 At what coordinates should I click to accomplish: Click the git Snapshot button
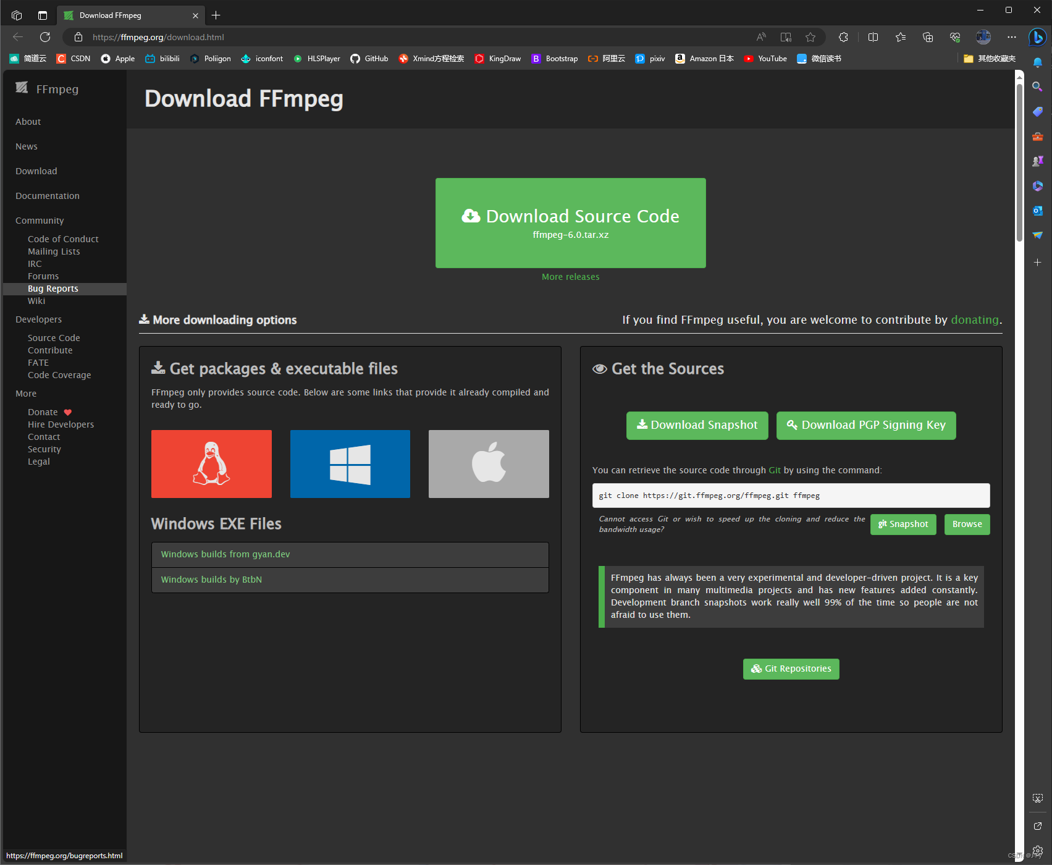tap(903, 525)
